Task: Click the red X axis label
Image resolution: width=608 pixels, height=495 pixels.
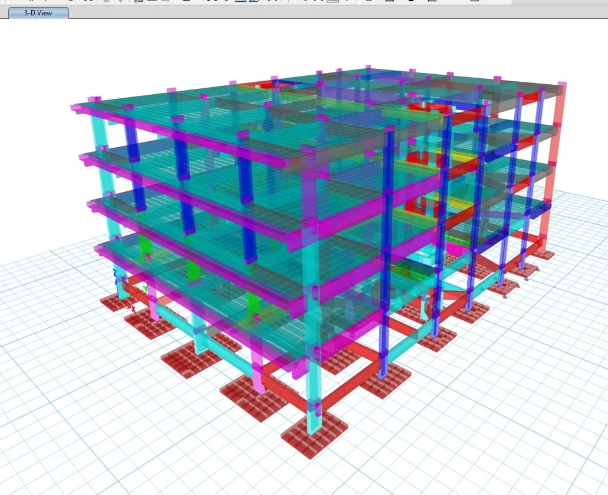Action: 133,309
